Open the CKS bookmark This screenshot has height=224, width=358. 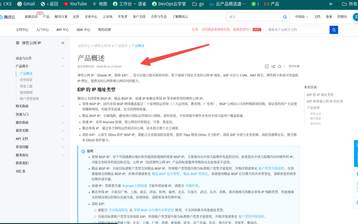pos(6,4)
